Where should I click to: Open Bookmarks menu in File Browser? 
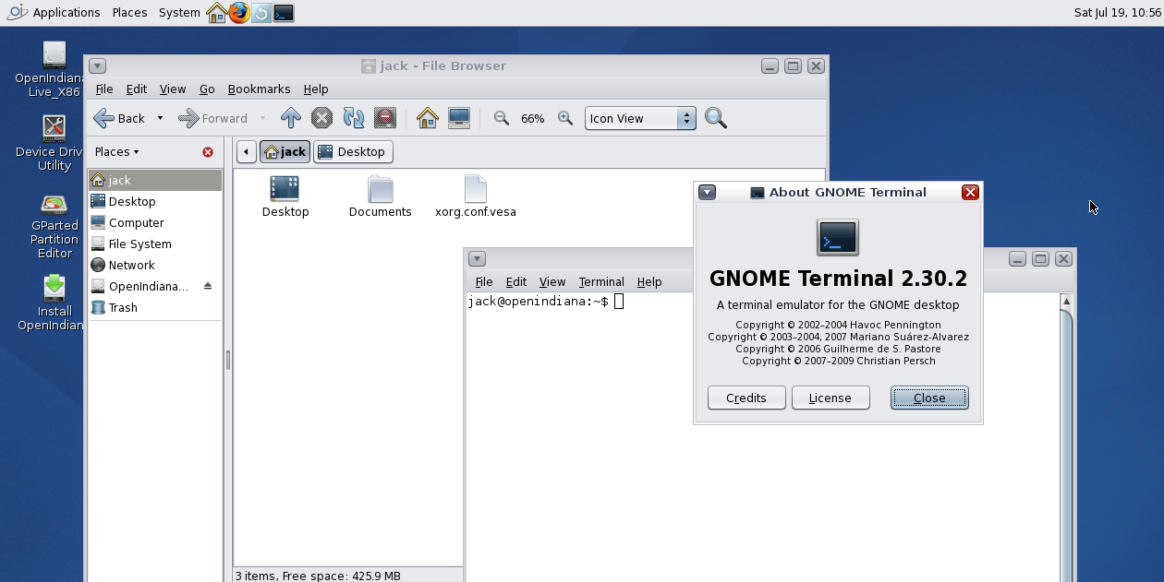pos(259,89)
